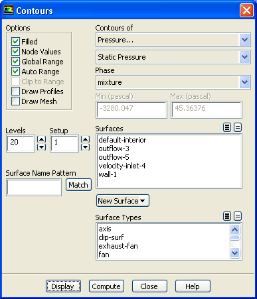Viewport: 257px width, 299px height.
Task: Select all surfaces icon above Surfaces list
Action: pyautogui.click(x=227, y=127)
